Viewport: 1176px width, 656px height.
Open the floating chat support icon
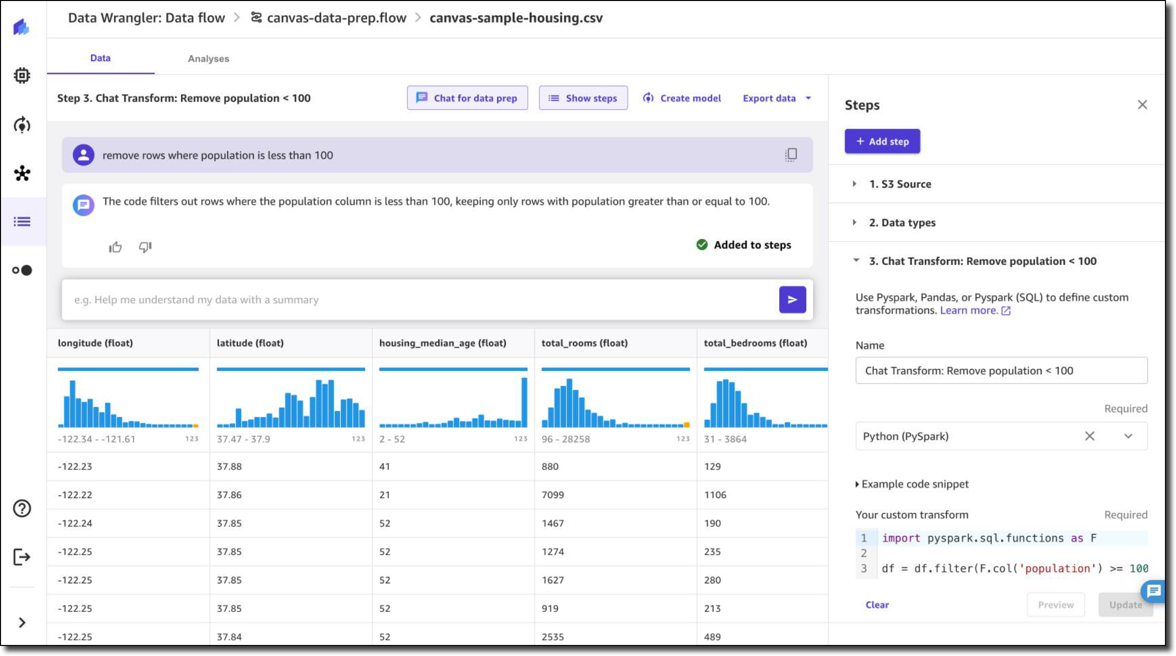[1153, 591]
